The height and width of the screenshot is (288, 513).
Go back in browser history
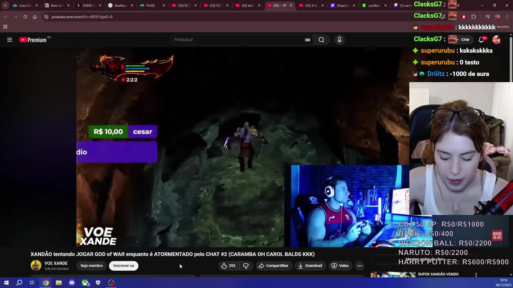6,17
